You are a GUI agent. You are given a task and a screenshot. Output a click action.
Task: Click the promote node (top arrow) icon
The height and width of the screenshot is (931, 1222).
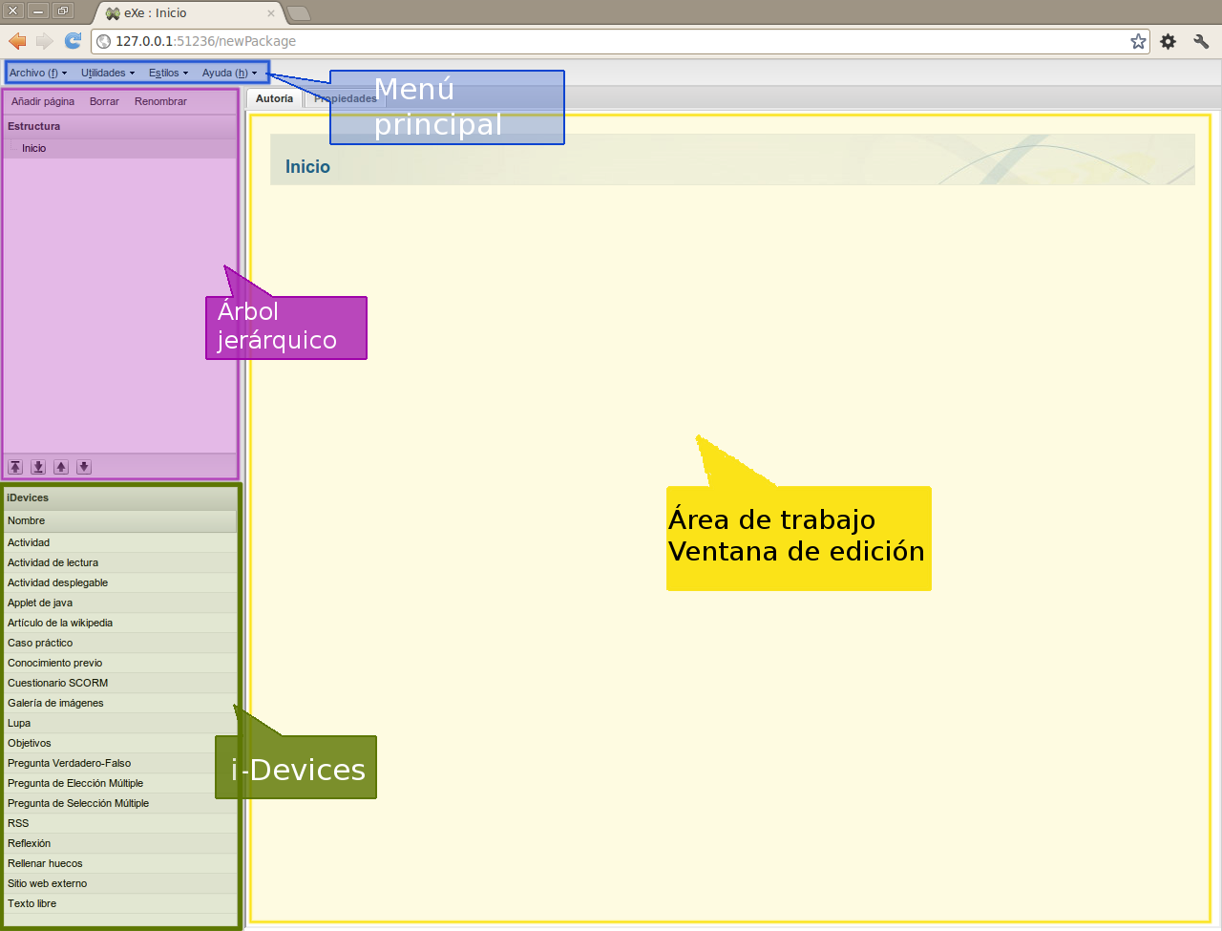click(x=15, y=467)
